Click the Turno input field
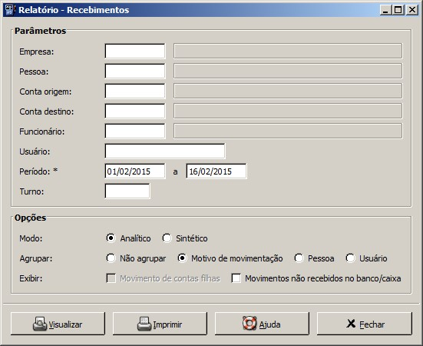Screen dimensions: 423x346 (127, 191)
